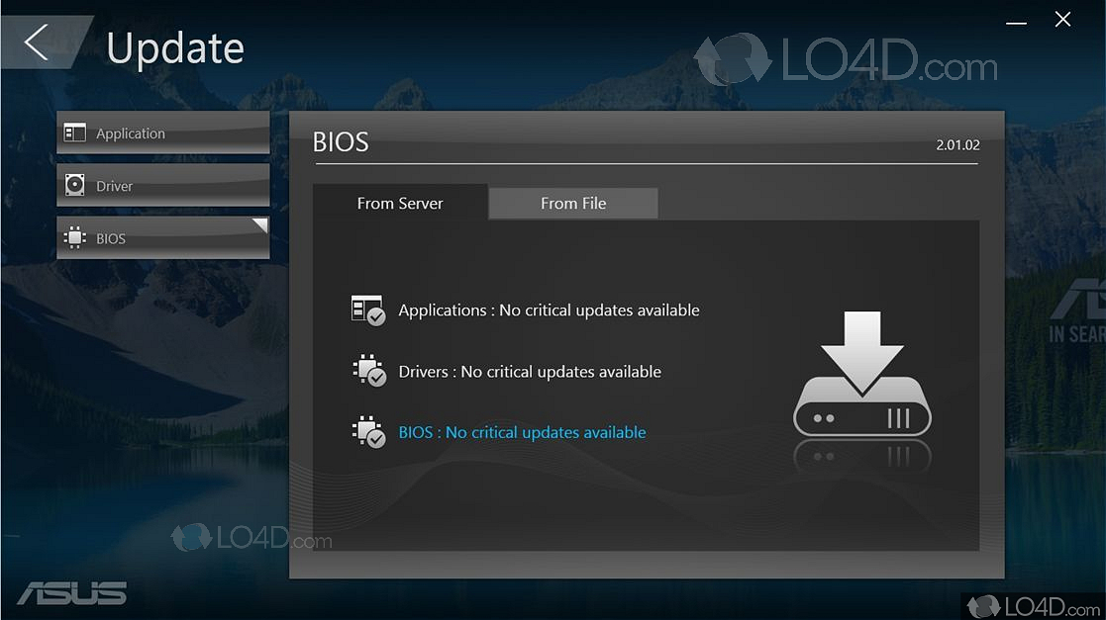Image resolution: width=1106 pixels, height=620 pixels.
Task: Select 'Applications : No critical updates available' text
Action: click(549, 310)
